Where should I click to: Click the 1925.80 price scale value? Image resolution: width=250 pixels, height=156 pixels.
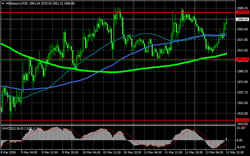(x=243, y=114)
